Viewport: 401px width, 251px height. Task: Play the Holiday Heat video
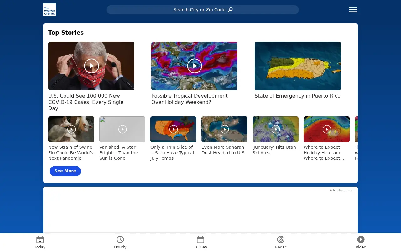click(327, 129)
